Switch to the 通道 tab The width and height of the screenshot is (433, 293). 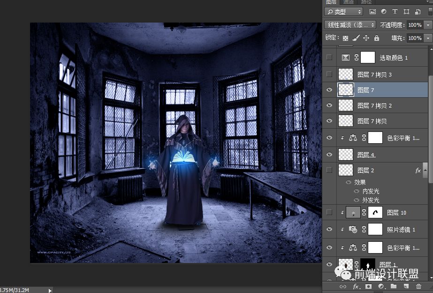[348, 2]
